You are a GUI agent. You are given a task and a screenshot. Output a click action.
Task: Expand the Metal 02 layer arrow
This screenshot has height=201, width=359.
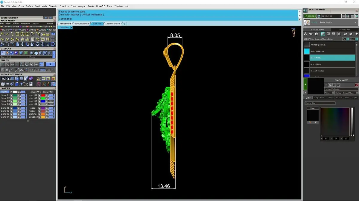pos(11,98)
